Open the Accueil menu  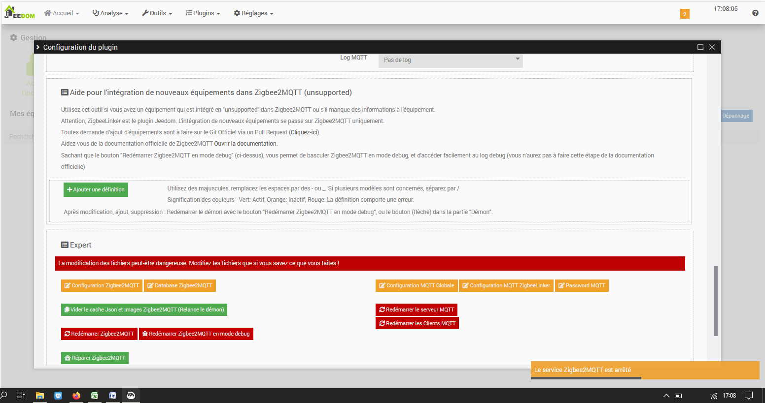click(x=62, y=13)
